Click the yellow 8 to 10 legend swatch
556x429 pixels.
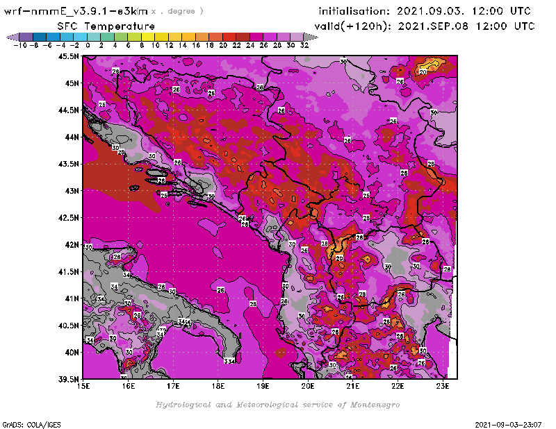tap(148, 37)
